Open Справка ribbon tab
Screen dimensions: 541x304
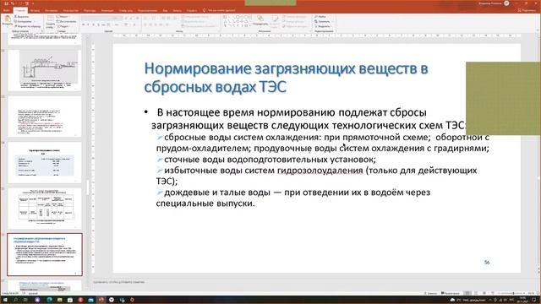[x=192, y=10]
